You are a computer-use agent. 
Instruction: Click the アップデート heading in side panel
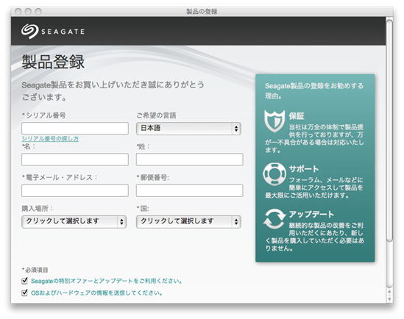311,214
